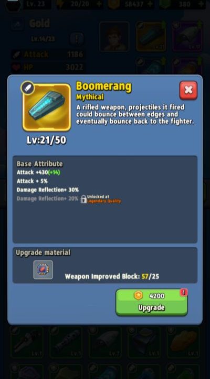Screen dimensions: 210x379
Task: Tap the Boomerang weapon icon in dialog
Action: click(x=47, y=107)
